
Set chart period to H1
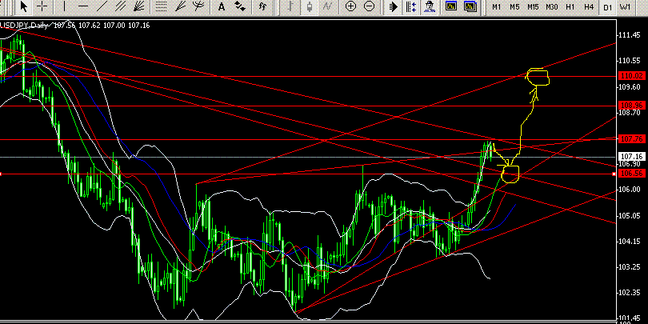pyautogui.click(x=570, y=7)
